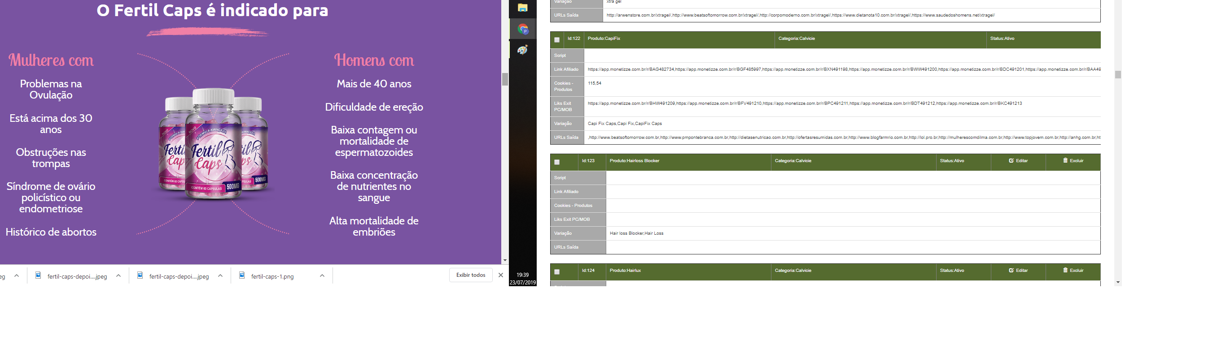1226x344 pixels.
Task: Expand options for first fertil-caps-depoi jpeg download
Action: pos(118,275)
